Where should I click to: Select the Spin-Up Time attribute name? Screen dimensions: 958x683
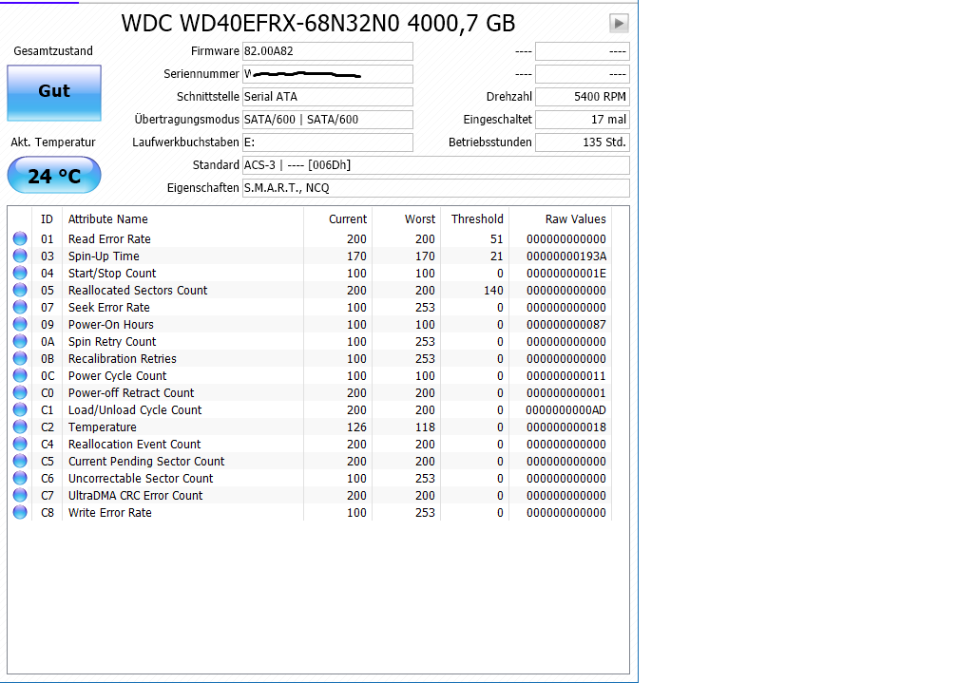pos(104,256)
